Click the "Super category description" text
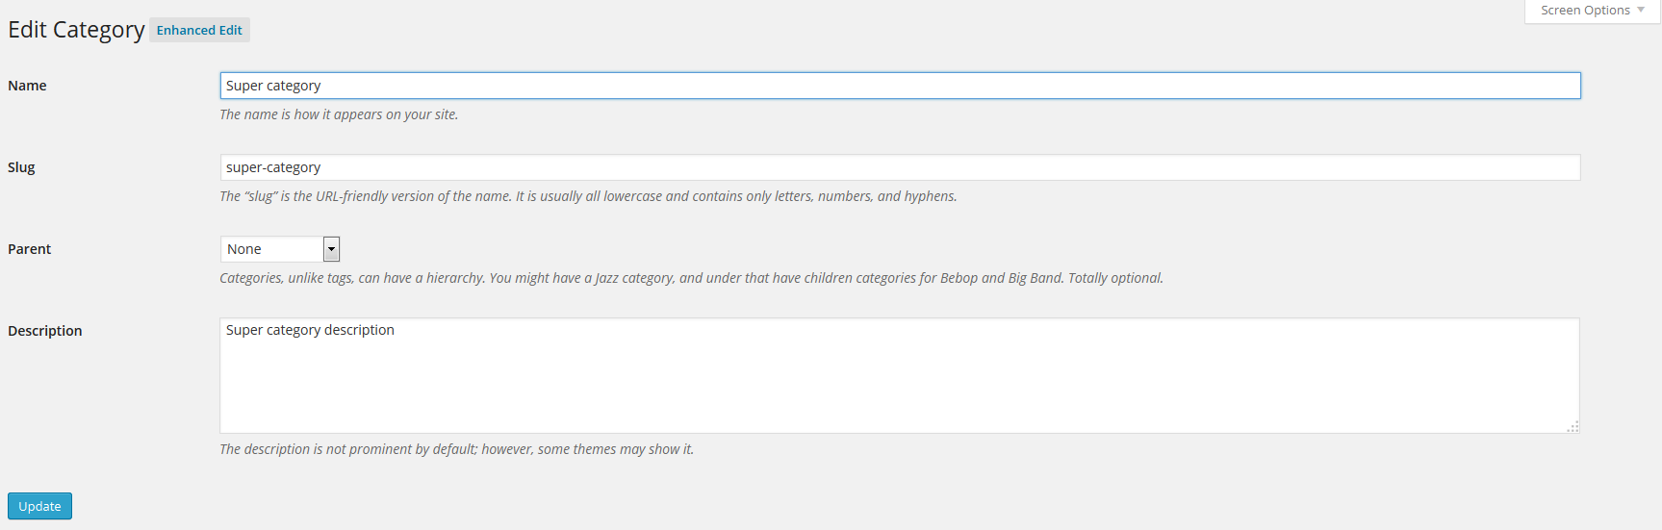 (310, 330)
